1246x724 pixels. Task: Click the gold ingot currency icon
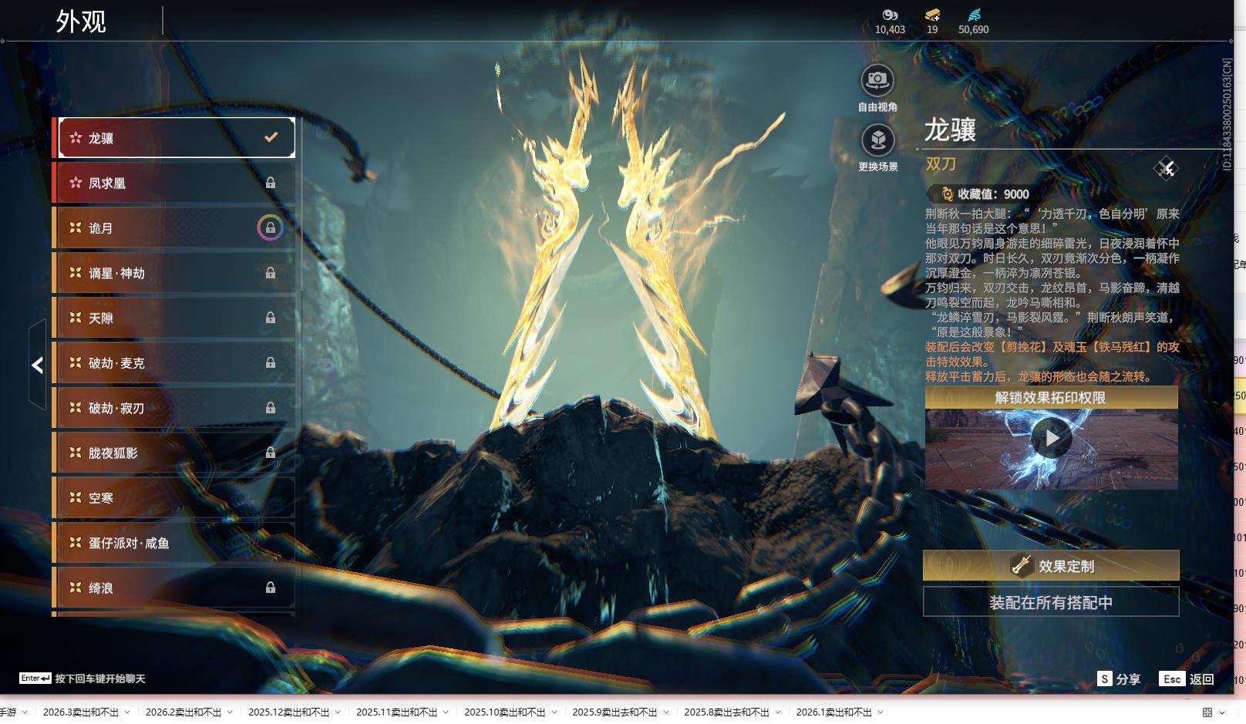coord(932,15)
